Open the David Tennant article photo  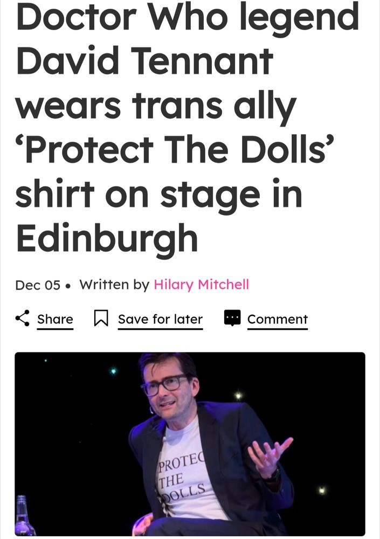click(190, 444)
